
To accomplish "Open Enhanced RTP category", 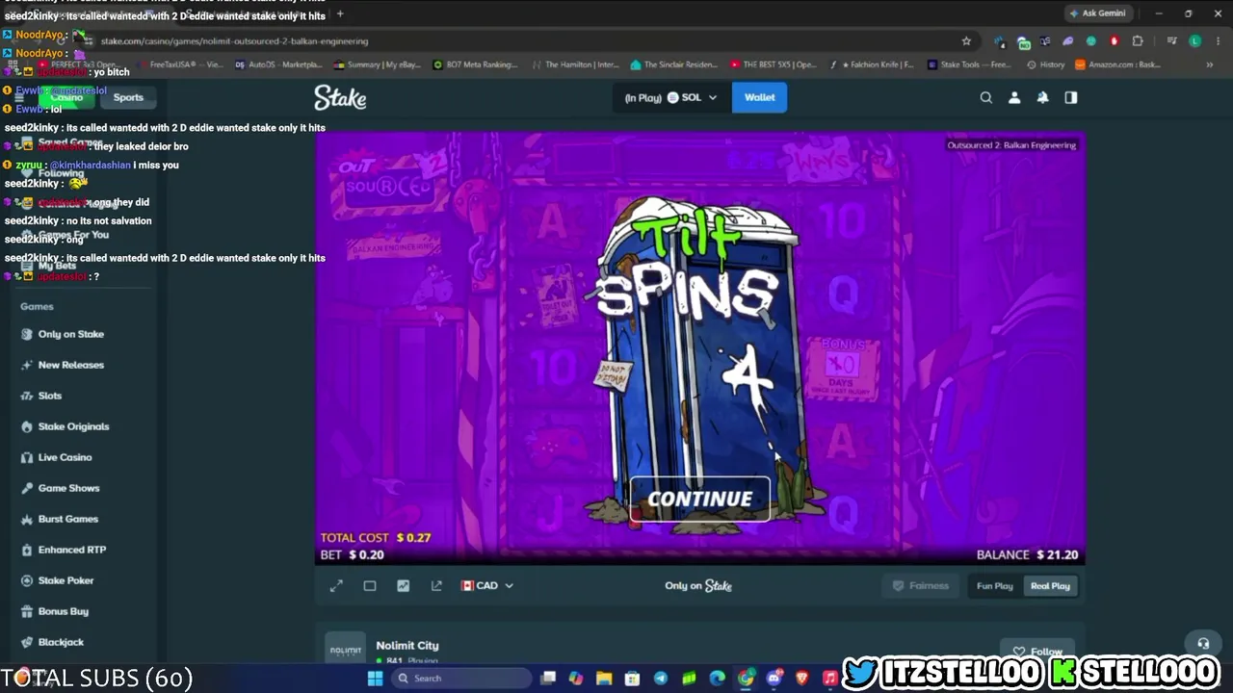I will click(71, 550).
